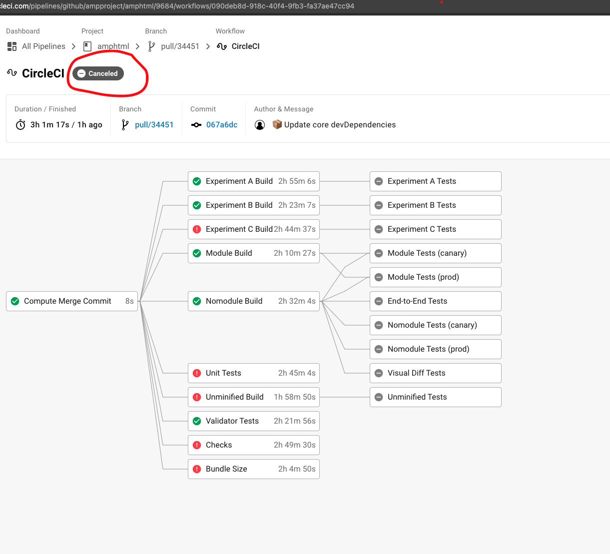Open Nomodule Build job
Image resolution: width=610 pixels, height=554 pixels.
254,301
